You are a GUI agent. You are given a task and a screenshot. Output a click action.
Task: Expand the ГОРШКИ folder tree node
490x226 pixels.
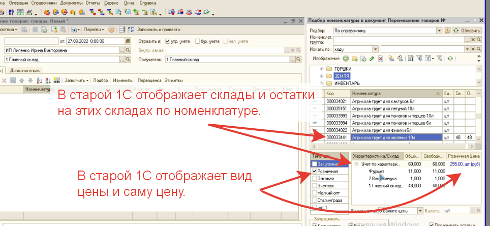pyautogui.click(x=322, y=69)
